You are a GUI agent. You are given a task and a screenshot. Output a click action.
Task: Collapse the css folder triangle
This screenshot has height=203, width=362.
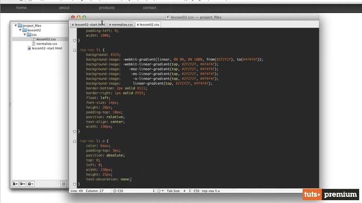[x=25, y=34]
